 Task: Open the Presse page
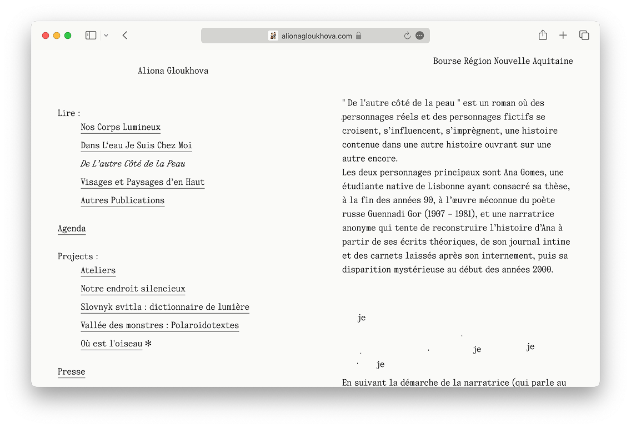72,372
